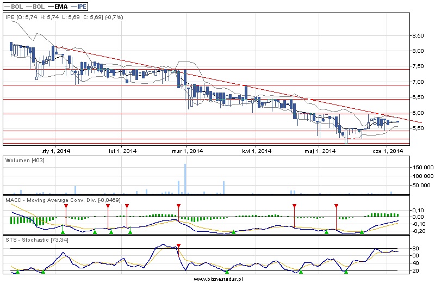Image resolution: width=435 pixels, height=283 pixels.
Task: Click the last green MACD buy marker in late May
Action: tap(362, 232)
